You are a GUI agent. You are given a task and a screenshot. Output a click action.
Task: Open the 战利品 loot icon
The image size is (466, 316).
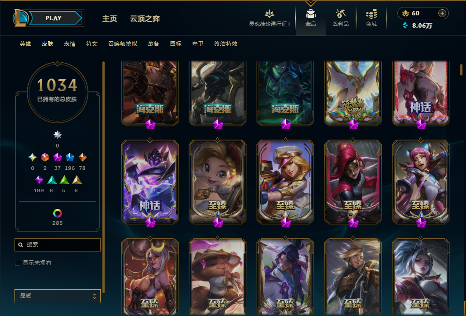(x=340, y=14)
